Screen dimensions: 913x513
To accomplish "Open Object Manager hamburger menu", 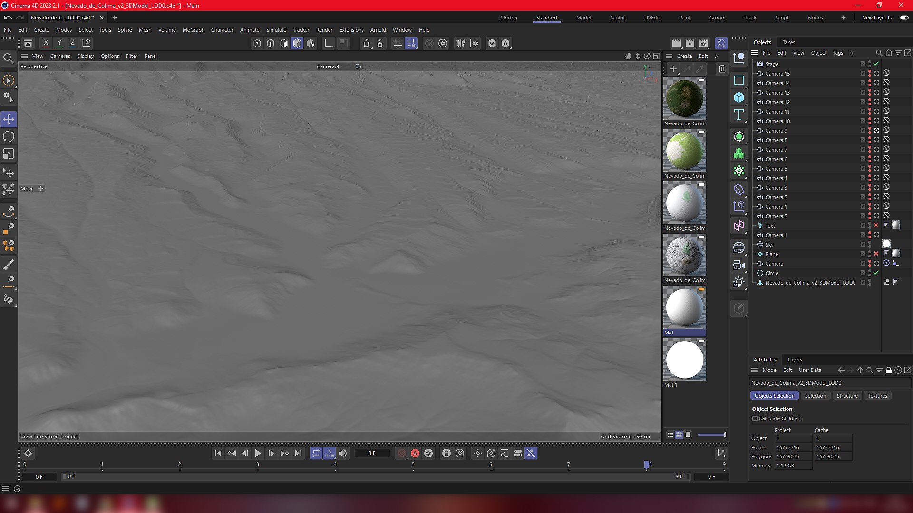I will point(755,53).
